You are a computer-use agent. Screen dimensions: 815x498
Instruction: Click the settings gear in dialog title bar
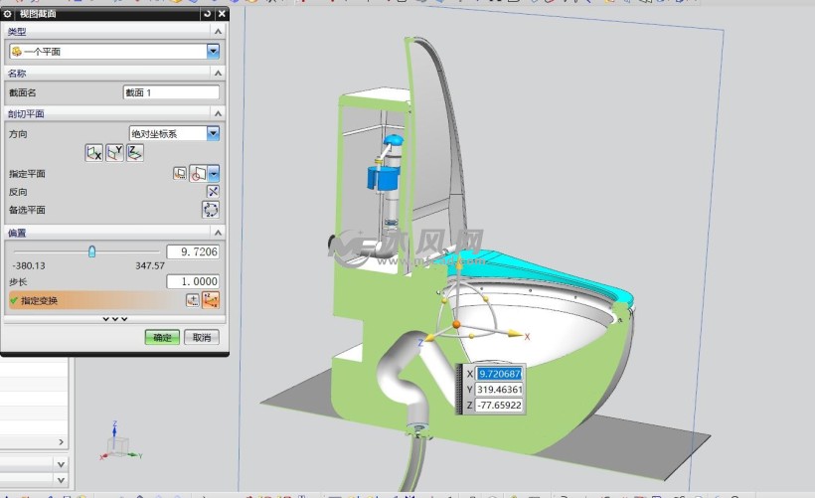[x=9, y=14]
